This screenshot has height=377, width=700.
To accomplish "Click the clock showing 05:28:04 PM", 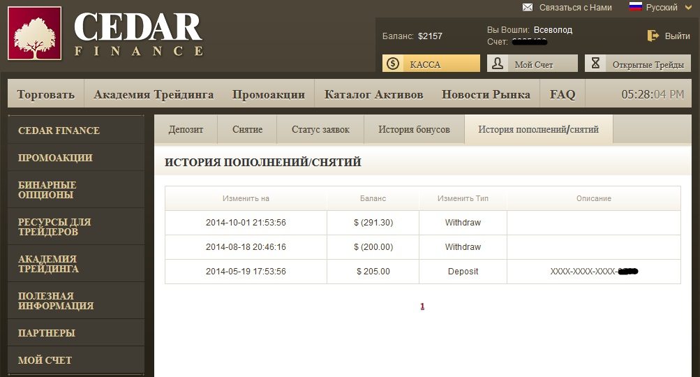I will [653, 94].
